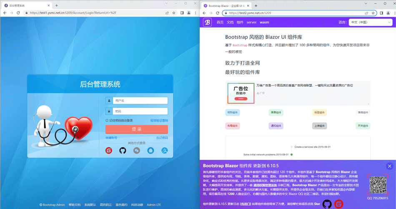Open new tab in right browser window
Viewport: 396px width, 209px height.
256,5
